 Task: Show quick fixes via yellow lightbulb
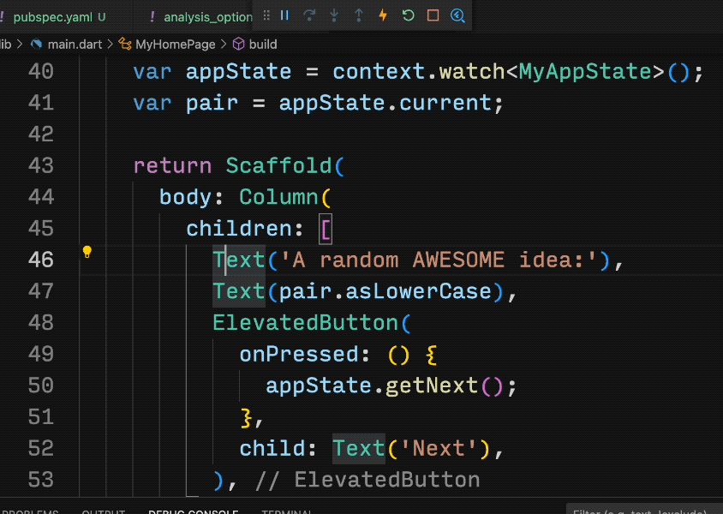pos(87,252)
